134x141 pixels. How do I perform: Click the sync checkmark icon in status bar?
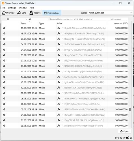click(131, 138)
